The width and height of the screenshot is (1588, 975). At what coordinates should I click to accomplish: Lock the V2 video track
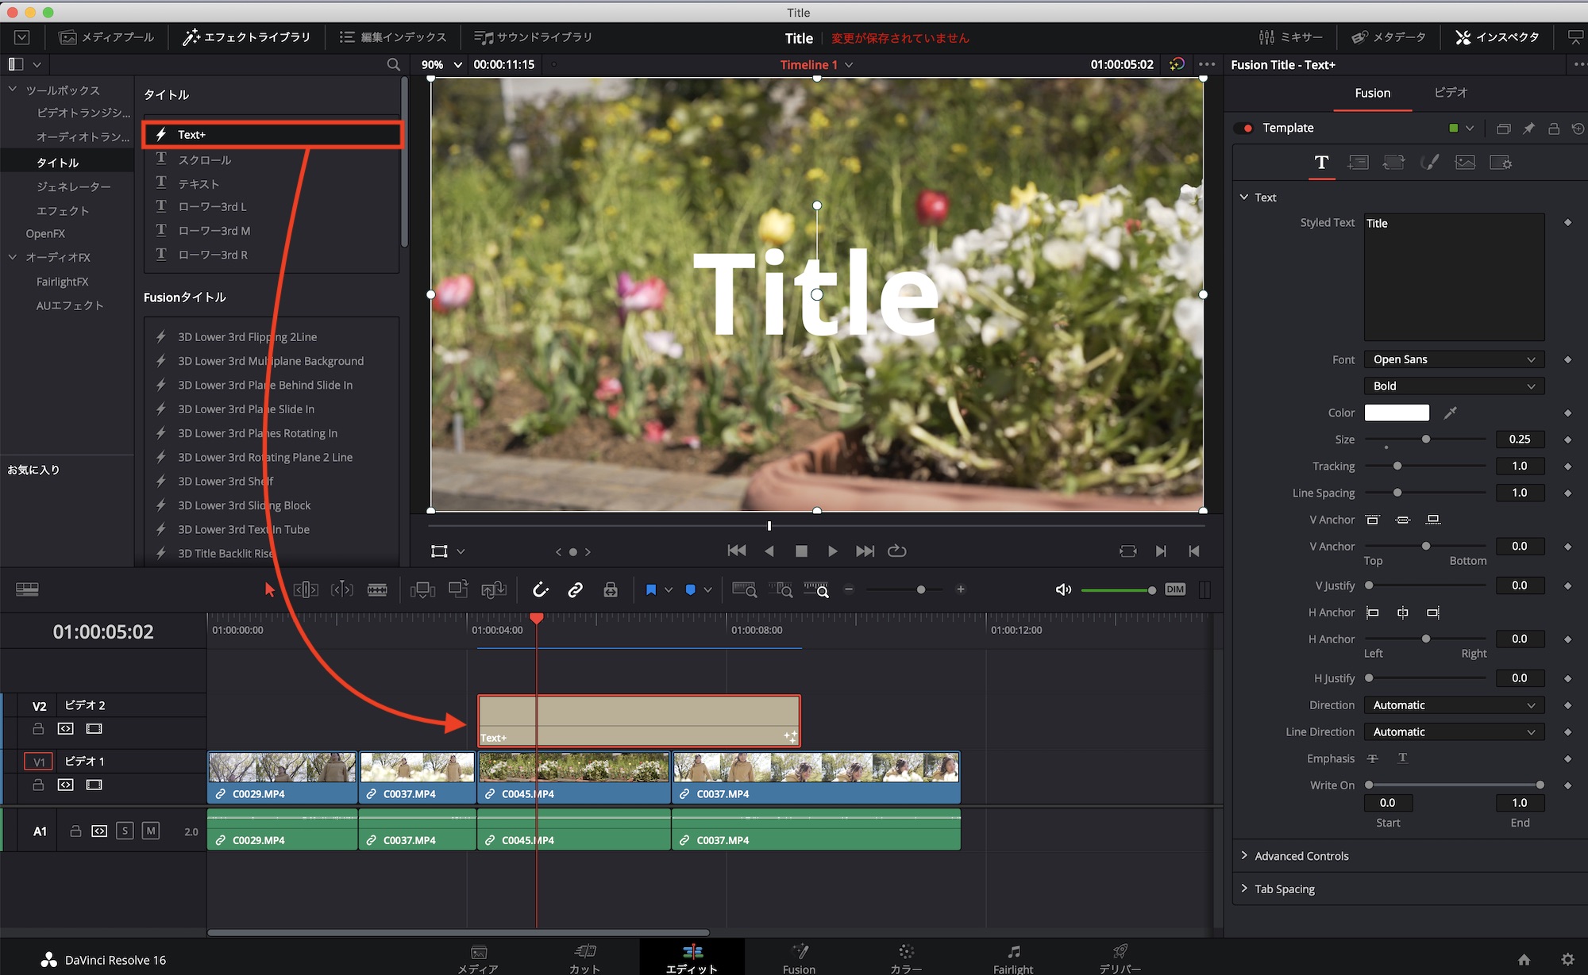coord(38,728)
